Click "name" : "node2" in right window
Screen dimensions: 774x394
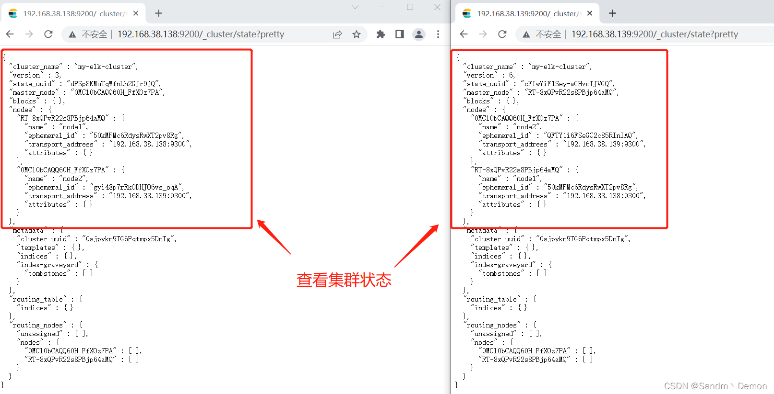tap(510, 127)
